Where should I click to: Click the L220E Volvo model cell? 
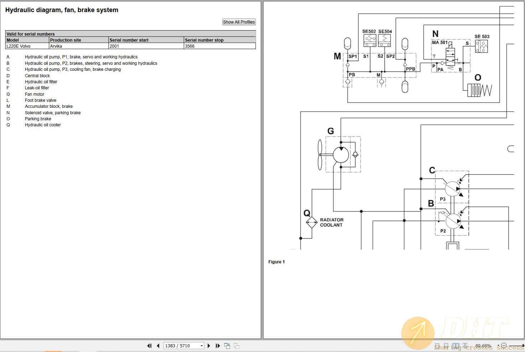click(x=27, y=46)
